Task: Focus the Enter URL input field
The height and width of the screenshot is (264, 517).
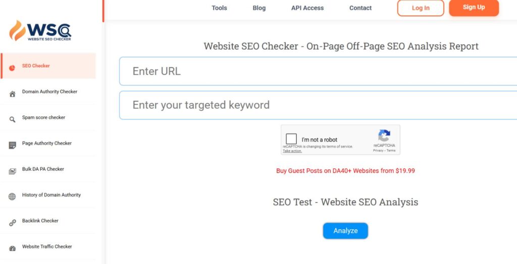Action: click(318, 71)
